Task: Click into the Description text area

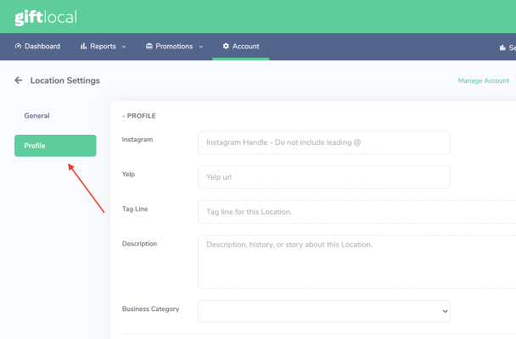Action: (x=356, y=262)
